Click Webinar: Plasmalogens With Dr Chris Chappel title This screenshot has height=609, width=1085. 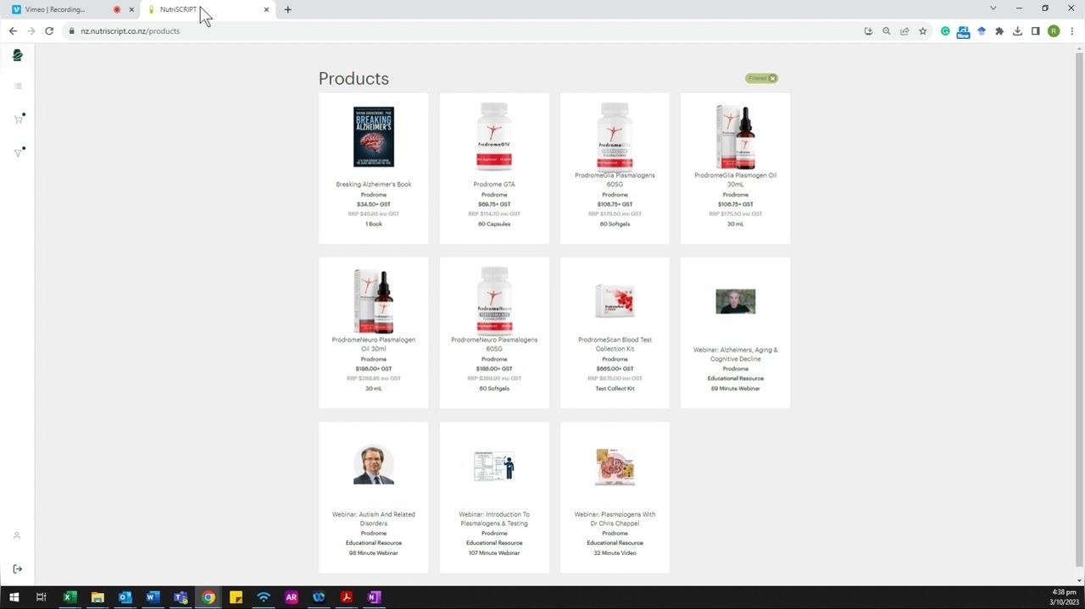(615, 518)
